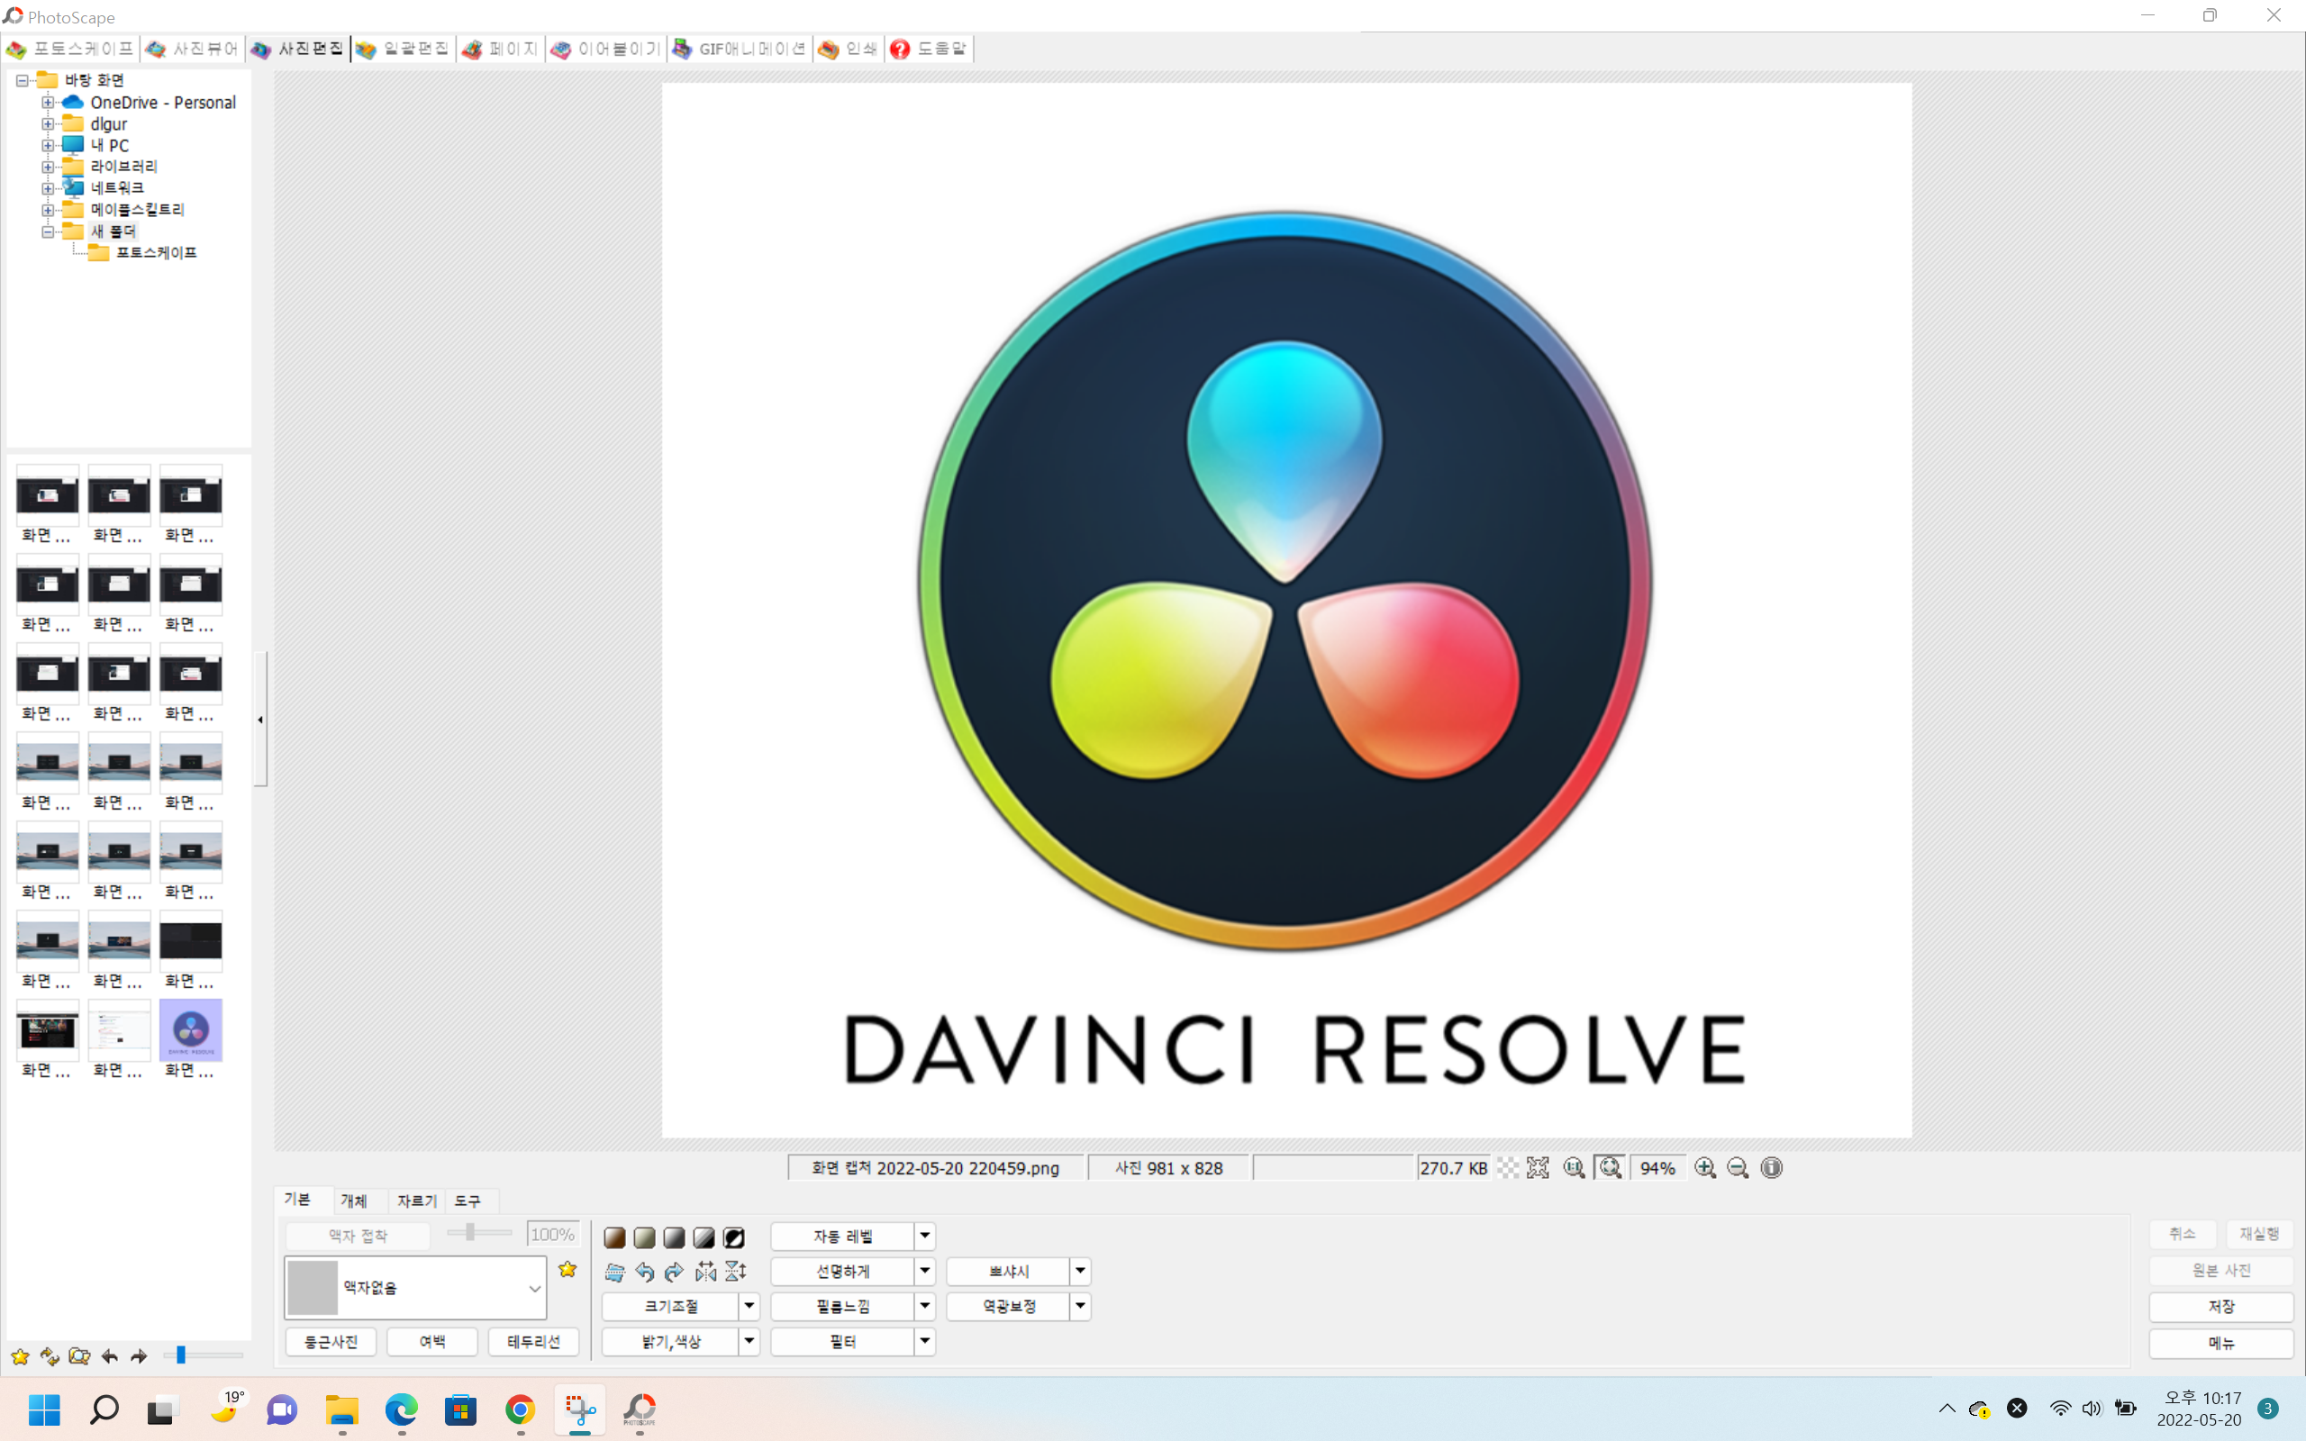Select the 포토스케이프 folder in tree

pyautogui.click(x=156, y=252)
